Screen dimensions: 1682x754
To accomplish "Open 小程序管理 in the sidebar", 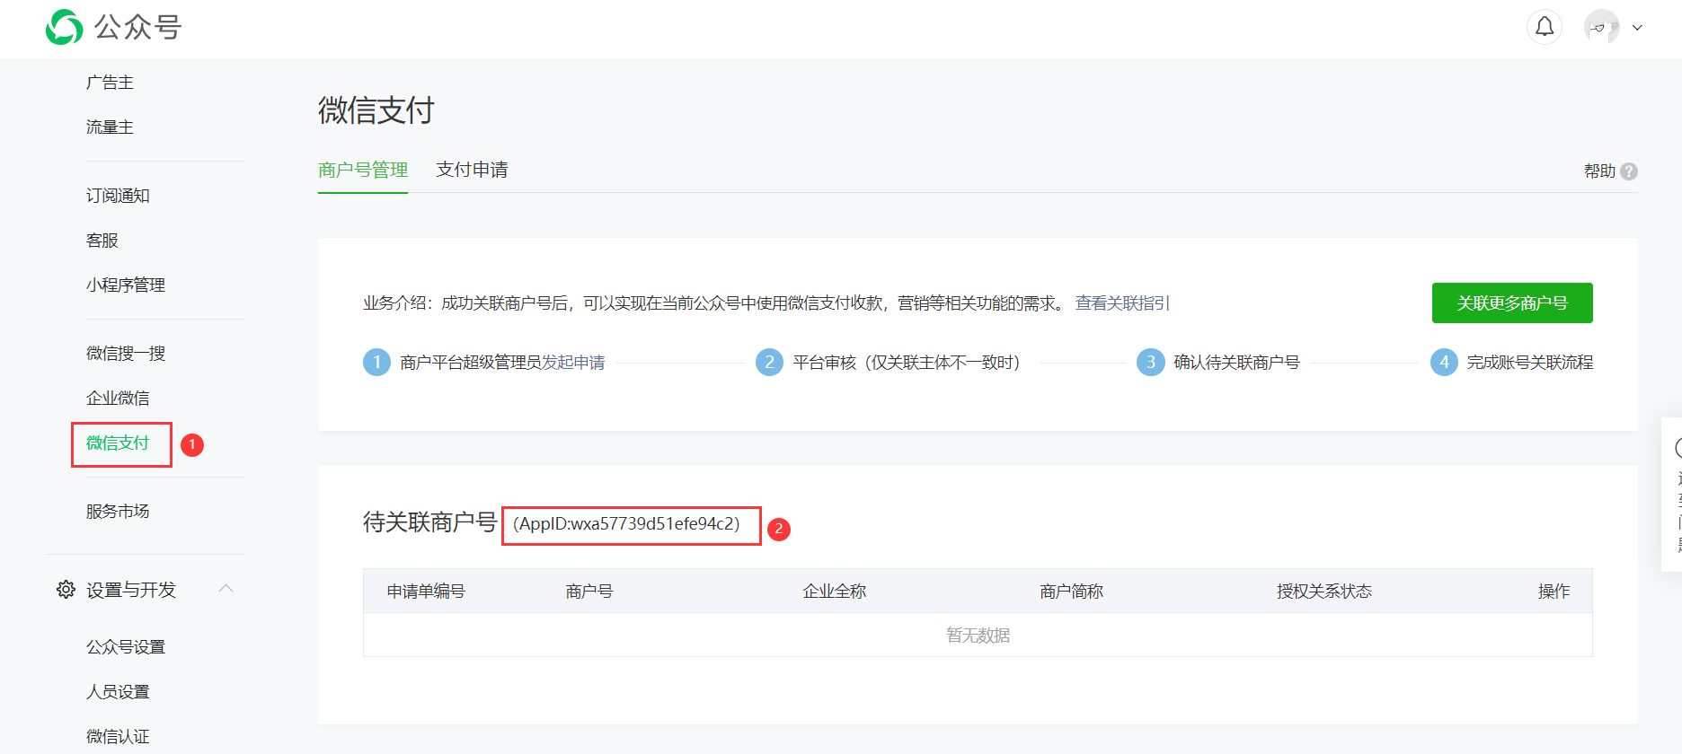I will tap(126, 285).
